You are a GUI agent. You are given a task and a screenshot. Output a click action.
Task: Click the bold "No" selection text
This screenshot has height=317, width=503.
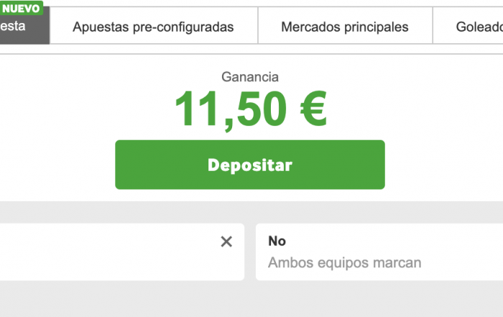[277, 242]
